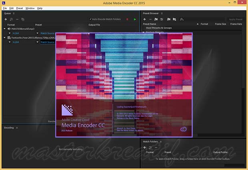Open format dropdown for Fantastic.Four output

[10, 42]
